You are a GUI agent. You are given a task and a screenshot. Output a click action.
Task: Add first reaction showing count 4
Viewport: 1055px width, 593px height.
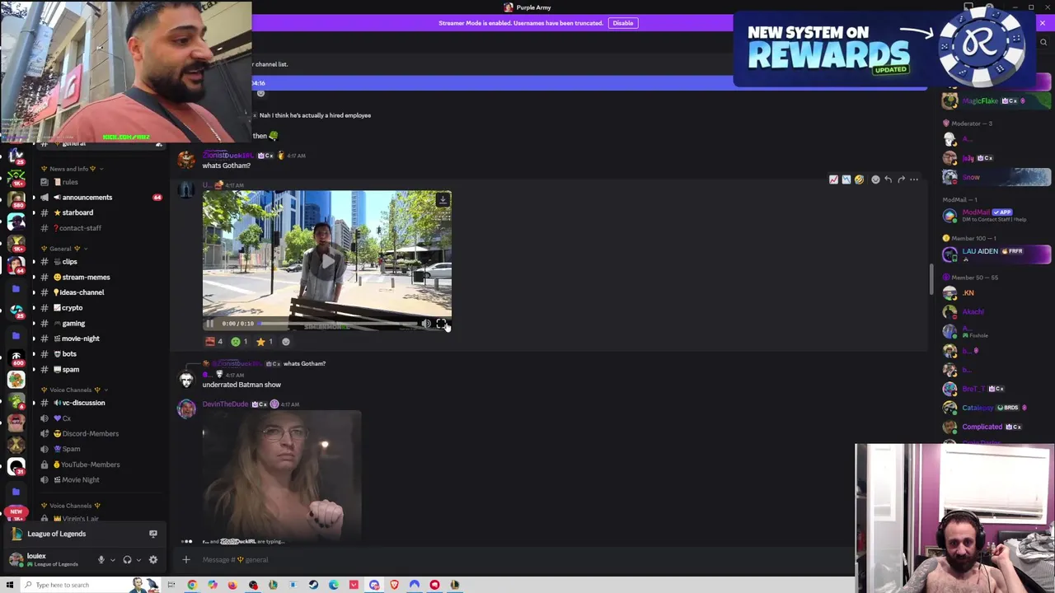pos(214,342)
